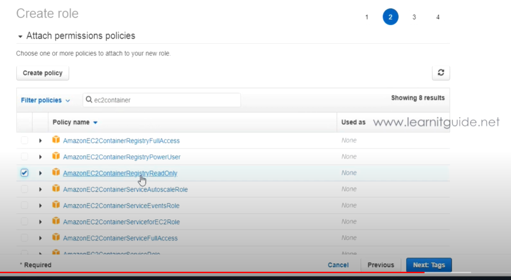Open AmazonEC2ContainerServiceAutoscaleRole policy link

pyautogui.click(x=125, y=190)
